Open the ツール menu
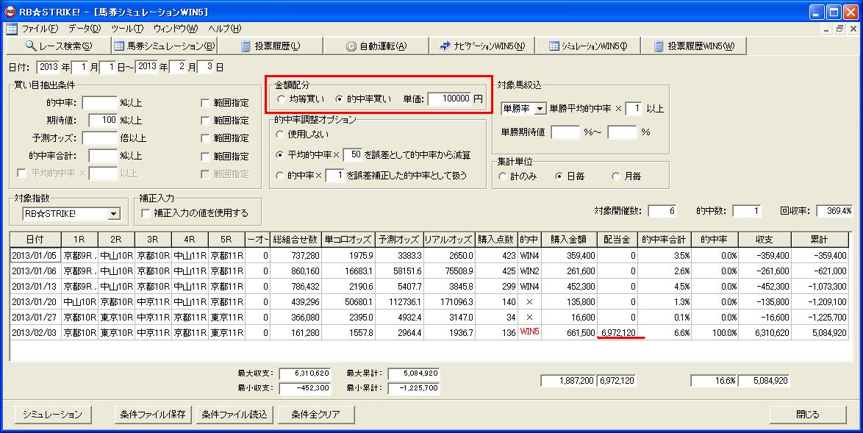 pos(126,29)
